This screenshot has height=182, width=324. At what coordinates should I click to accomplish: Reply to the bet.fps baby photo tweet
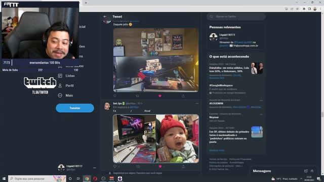115,166
